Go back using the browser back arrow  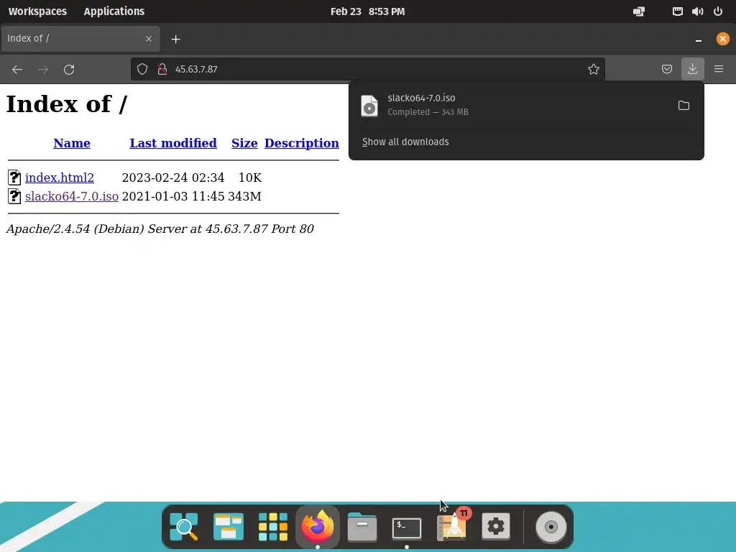click(x=17, y=70)
